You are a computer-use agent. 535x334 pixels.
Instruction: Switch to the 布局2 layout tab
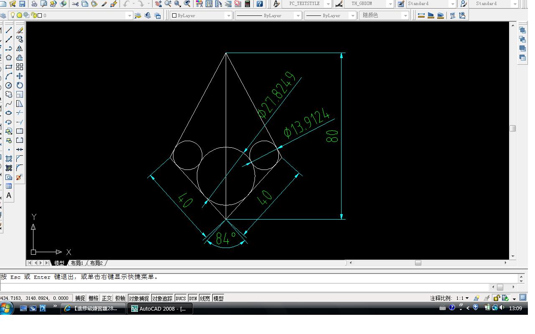pos(96,263)
